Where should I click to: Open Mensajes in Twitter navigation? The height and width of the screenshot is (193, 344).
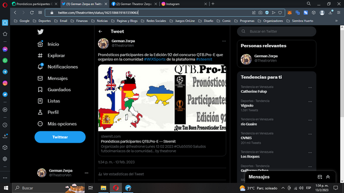tap(53, 78)
